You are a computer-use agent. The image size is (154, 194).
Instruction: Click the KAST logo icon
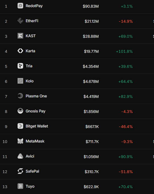(x=20, y=36)
